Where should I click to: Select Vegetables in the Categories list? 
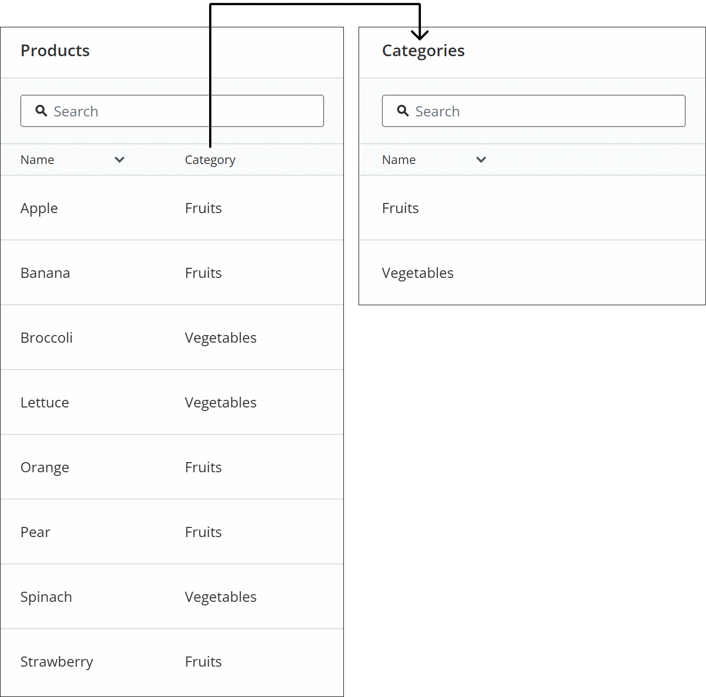click(x=418, y=273)
